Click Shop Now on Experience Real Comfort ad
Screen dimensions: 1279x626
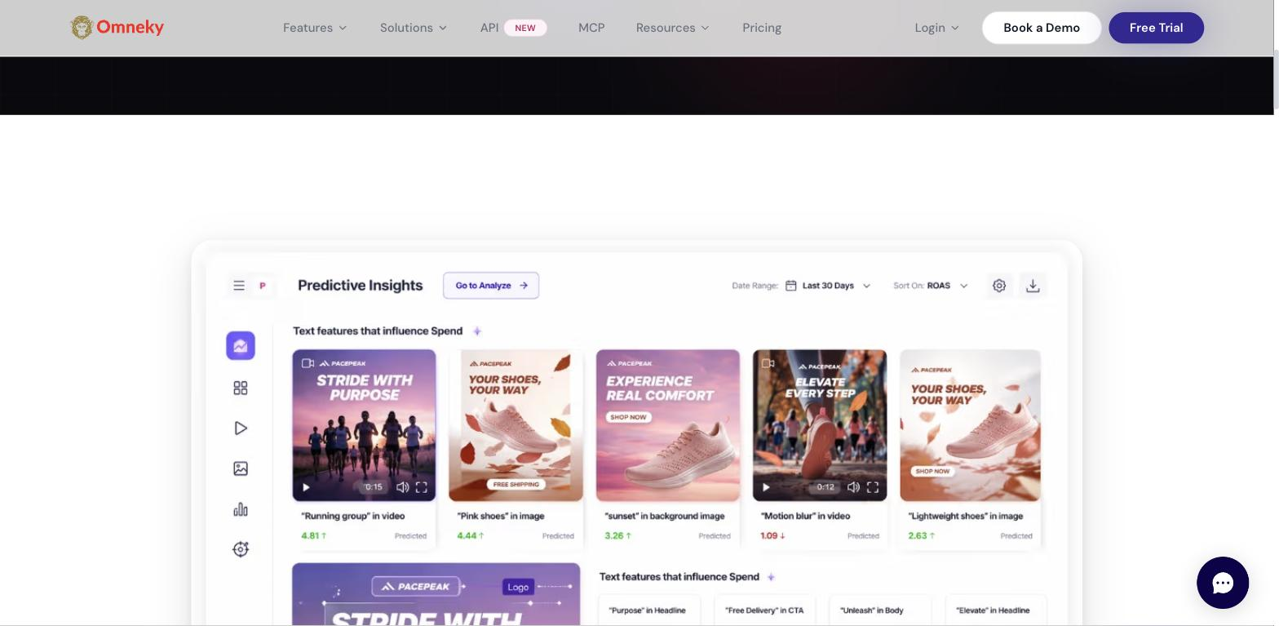coord(628,417)
